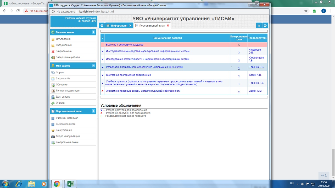The width and height of the screenshot is (335, 188).
Task: Open the Оплата page
Action: [x=60, y=103]
